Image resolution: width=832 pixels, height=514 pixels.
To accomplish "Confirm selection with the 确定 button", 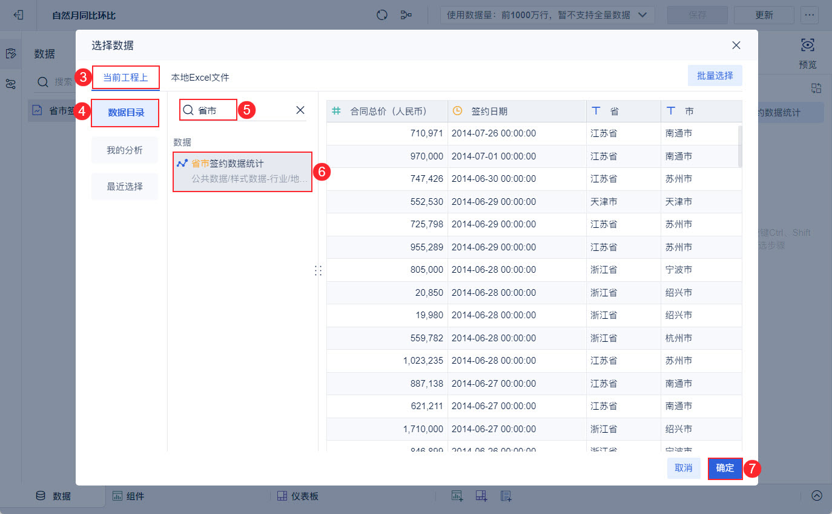I will [x=725, y=468].
